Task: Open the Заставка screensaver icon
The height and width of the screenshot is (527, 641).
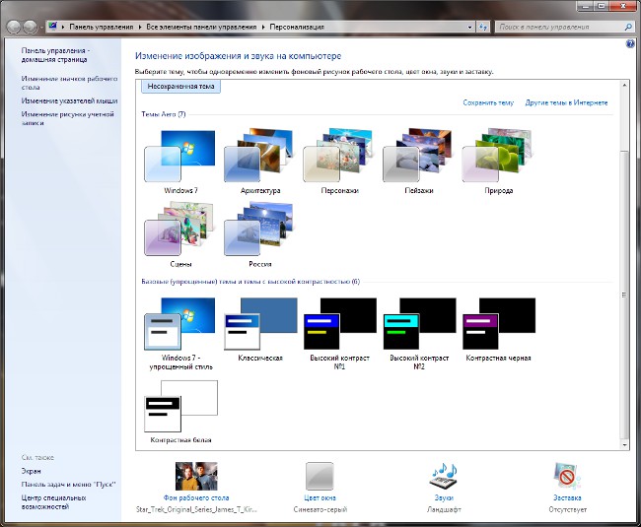Action: (x=567, y=476)
